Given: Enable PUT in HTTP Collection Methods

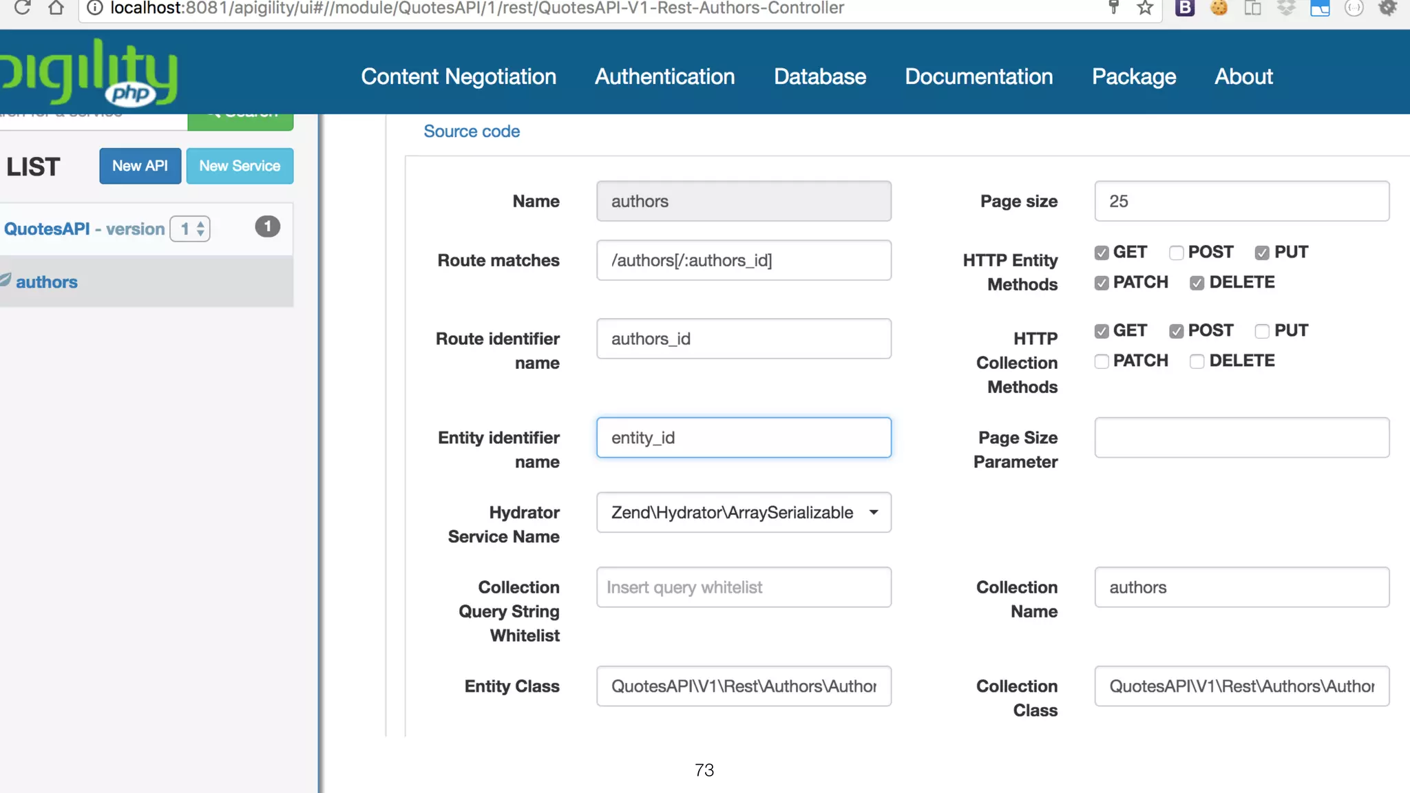Looking at the screenshot, I should [1262, 331].
